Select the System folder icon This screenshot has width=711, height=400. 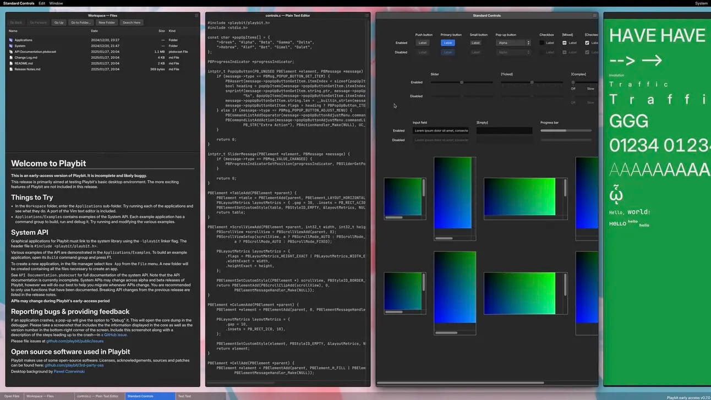[x=11, y=46]
